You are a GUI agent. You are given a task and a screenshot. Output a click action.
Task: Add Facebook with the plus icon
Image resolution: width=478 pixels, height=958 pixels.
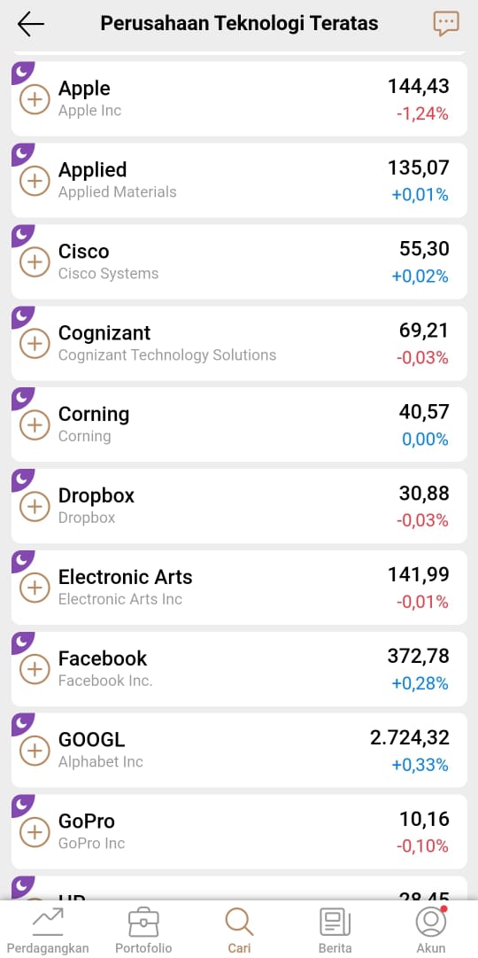tap(35, 669)
